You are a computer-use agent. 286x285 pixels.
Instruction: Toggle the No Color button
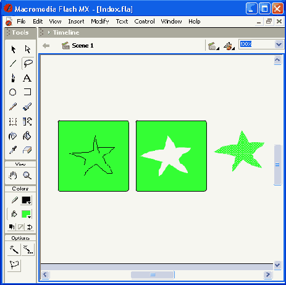coord(20,227)
